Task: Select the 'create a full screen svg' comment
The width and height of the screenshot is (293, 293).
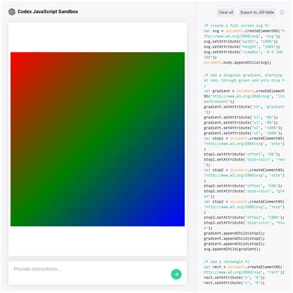Action: 237,25
